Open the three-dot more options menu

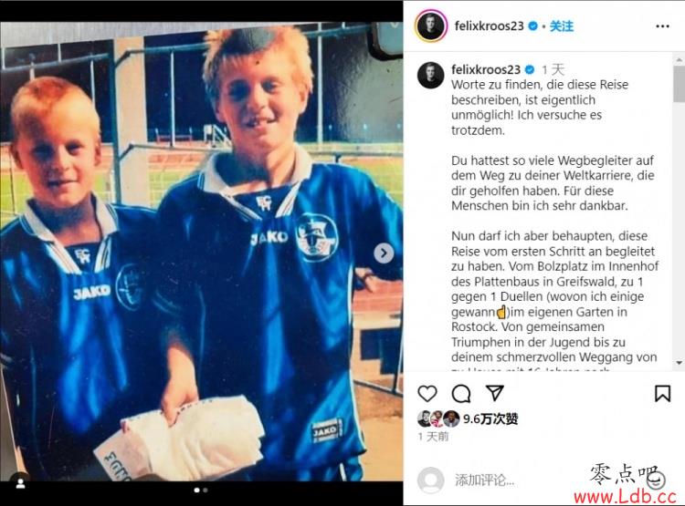pyautogui.click(x=662, y=26)
